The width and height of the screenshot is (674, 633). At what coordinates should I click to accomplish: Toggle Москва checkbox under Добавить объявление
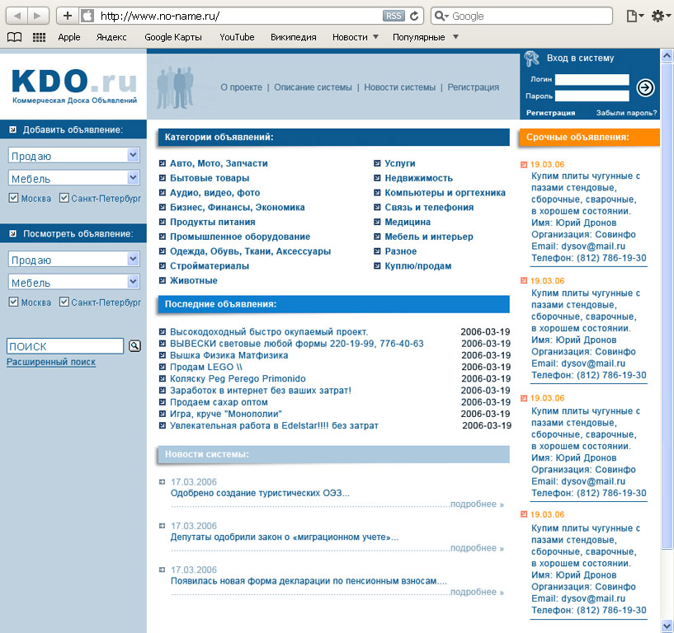[13, 199]
